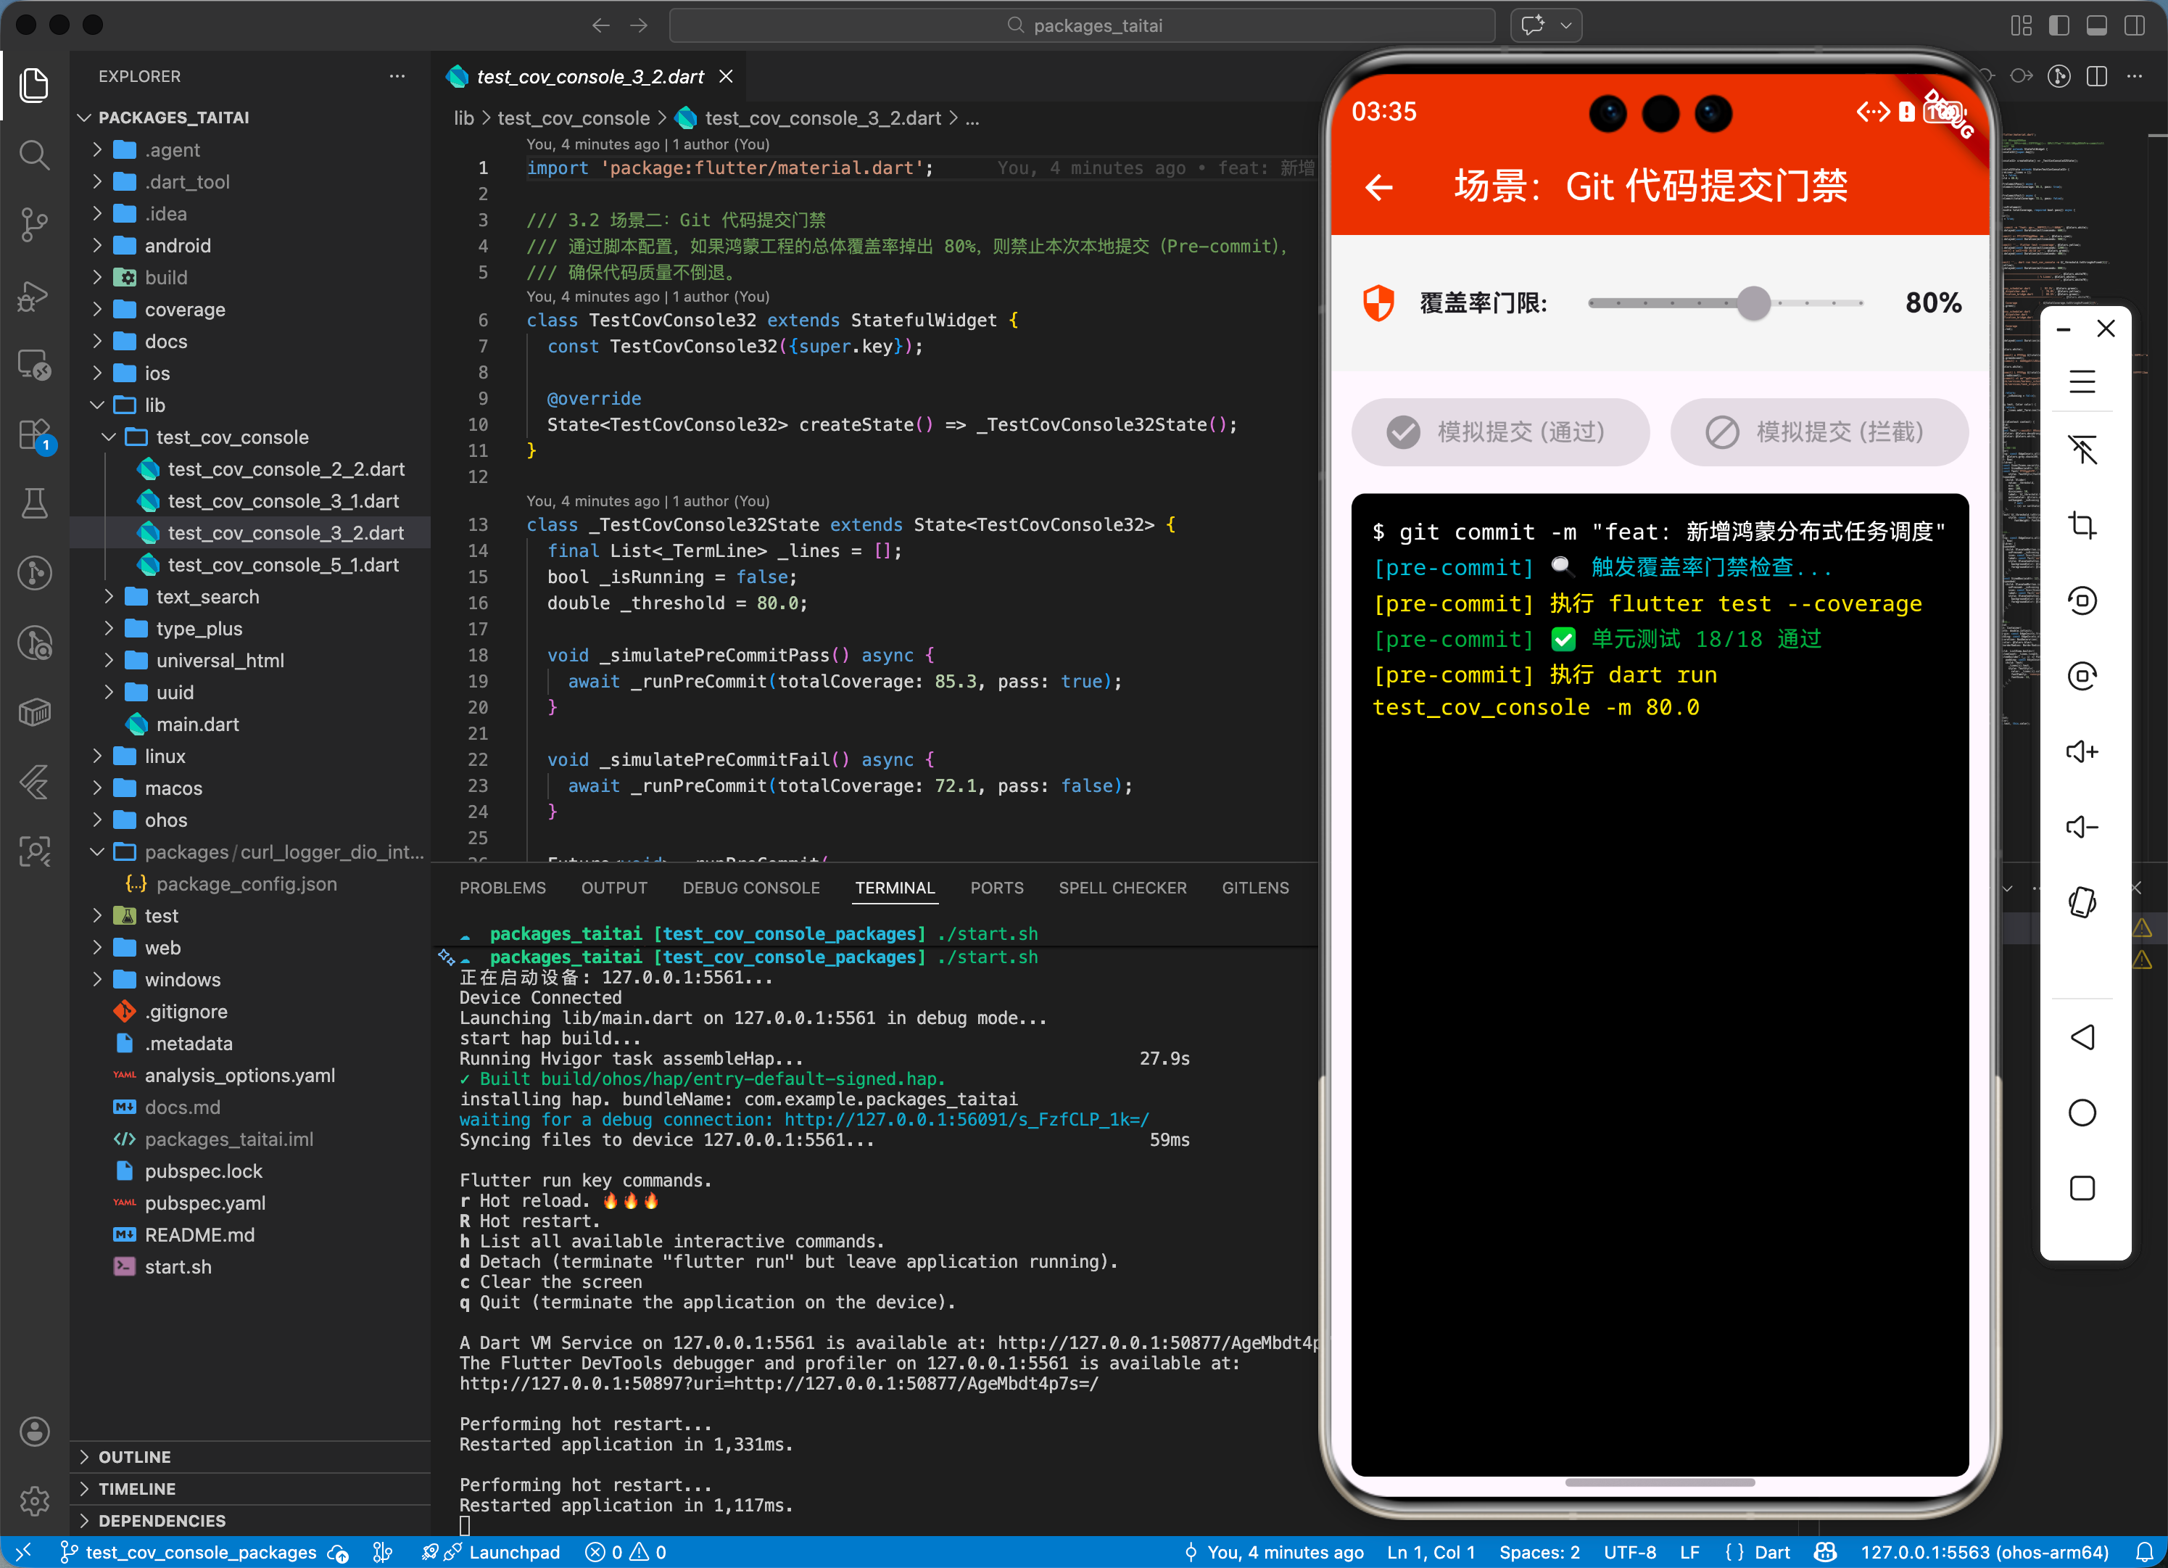This screenshot has width=2168, height=1568.
Task: Switch to the PROBLEMS panel tab
Action: (x=502, y=888)
